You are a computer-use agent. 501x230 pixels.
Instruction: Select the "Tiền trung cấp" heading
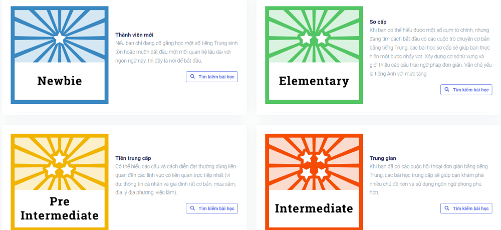click(x=133, y=158)
